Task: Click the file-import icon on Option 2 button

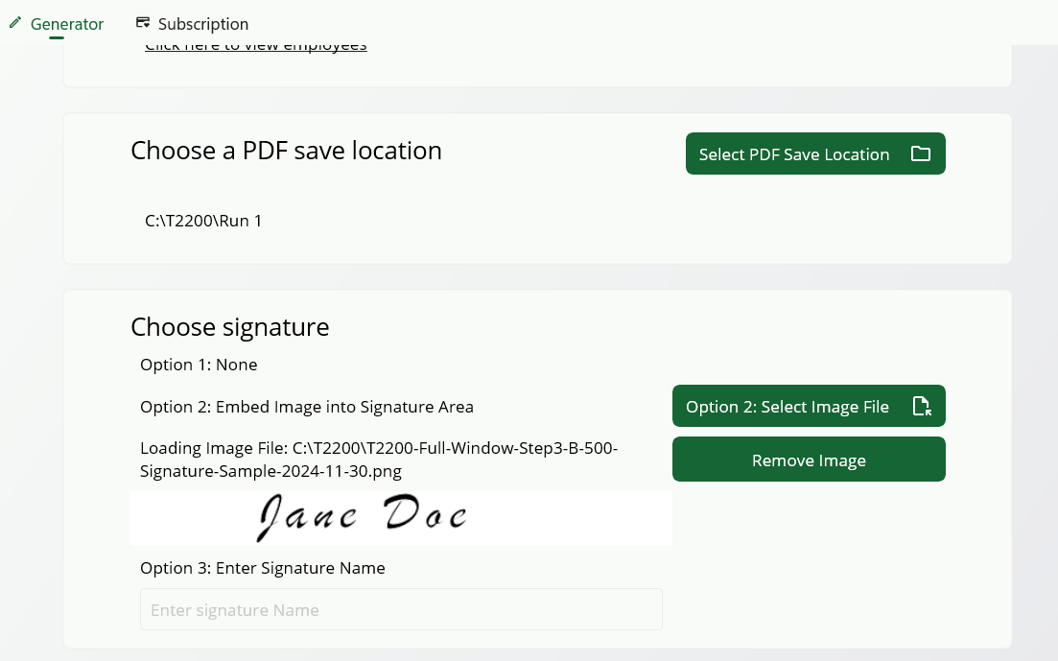Action: [x=922, y=406]
